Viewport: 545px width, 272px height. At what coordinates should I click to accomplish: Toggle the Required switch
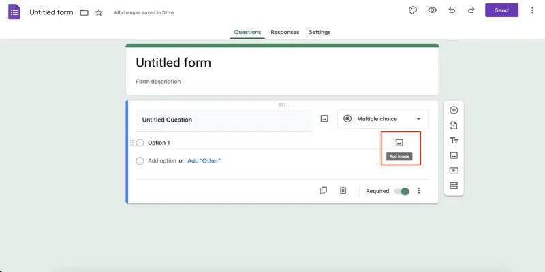click(402, 191)
